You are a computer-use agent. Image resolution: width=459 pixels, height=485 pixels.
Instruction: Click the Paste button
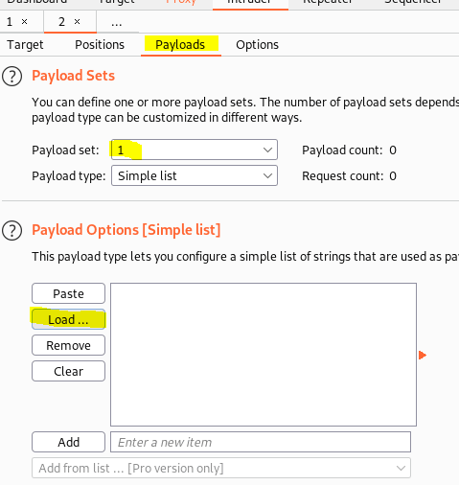[x=68, y=293]
